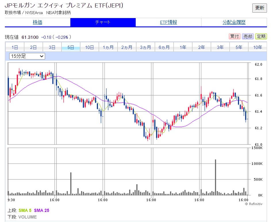Click the current price 61.3100

(x=30, y=37)
